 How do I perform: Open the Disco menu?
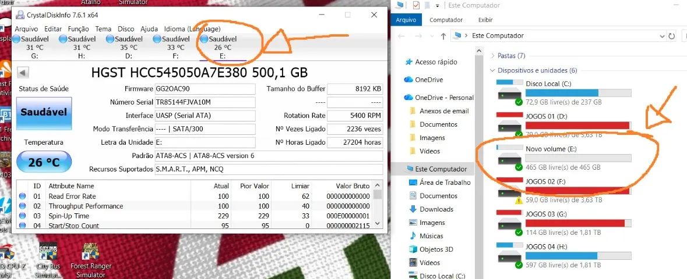126,29
